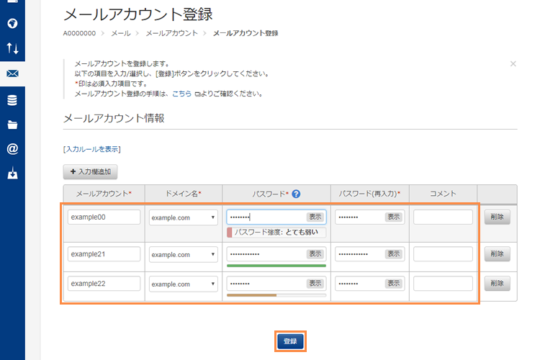Show re-entered password in example21 row
This screenshot has height=360, width=540.
tap(394, 253)
